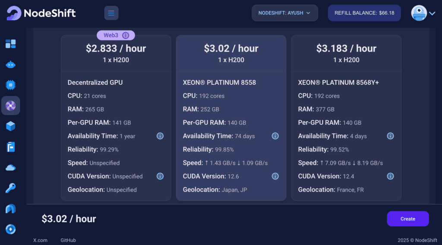Click the bottom bar '$3.02 / hour' total
Screen dimensions: 442x245
69,219
